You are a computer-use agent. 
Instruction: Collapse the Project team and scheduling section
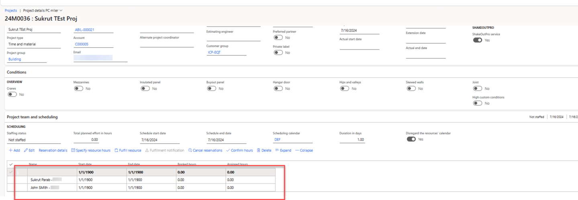pos(32,117)
